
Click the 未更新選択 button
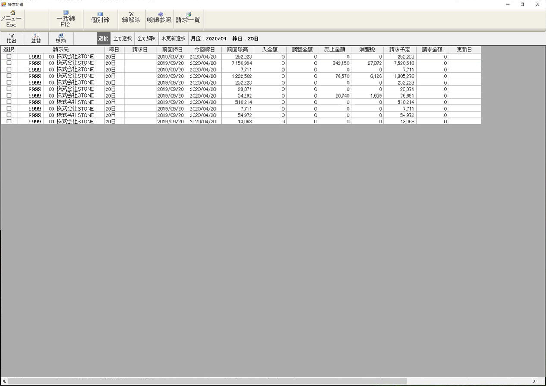(173, 38)
